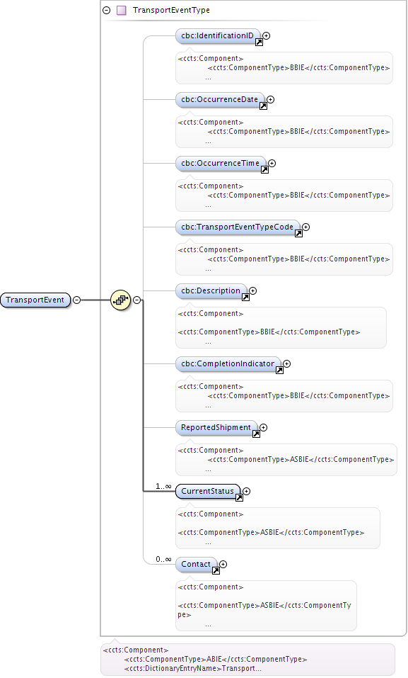The width and height of the screenshot is (408, 678).
Task: Click the sequence compositor icon
Action: point(120,300)
